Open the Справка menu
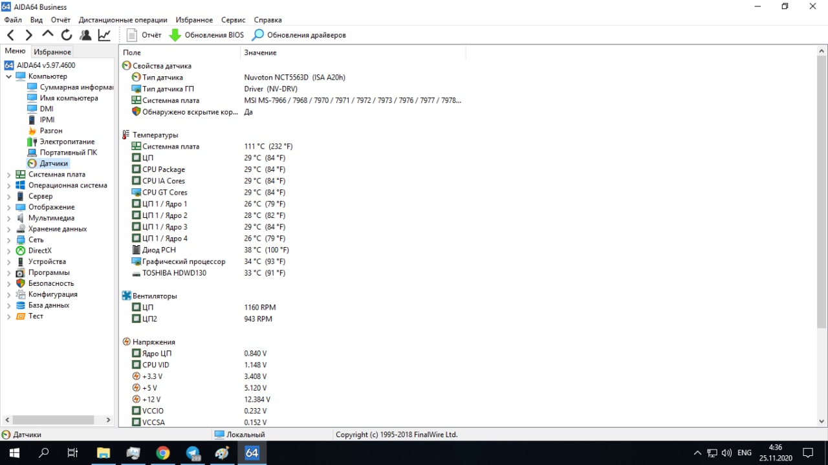Viewport: 828px width, 465px height. pos(268,20)
